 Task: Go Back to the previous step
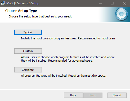point(73,95)
